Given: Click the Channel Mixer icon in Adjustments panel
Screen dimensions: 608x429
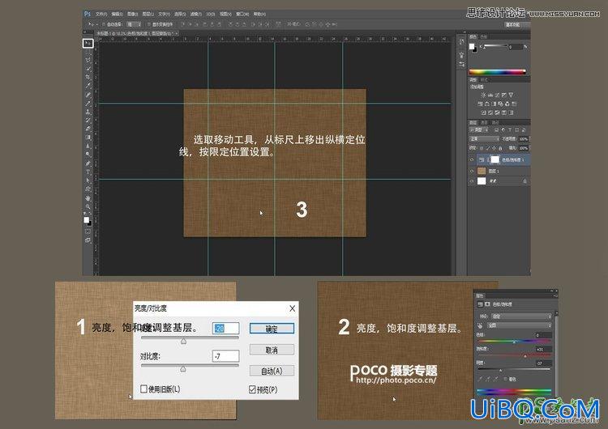Looking at the screenshot, I should [x=507, y=104].
